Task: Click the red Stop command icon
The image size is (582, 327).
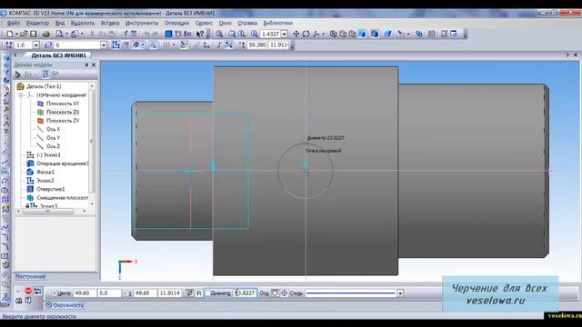Action: [x=28, y=291]
